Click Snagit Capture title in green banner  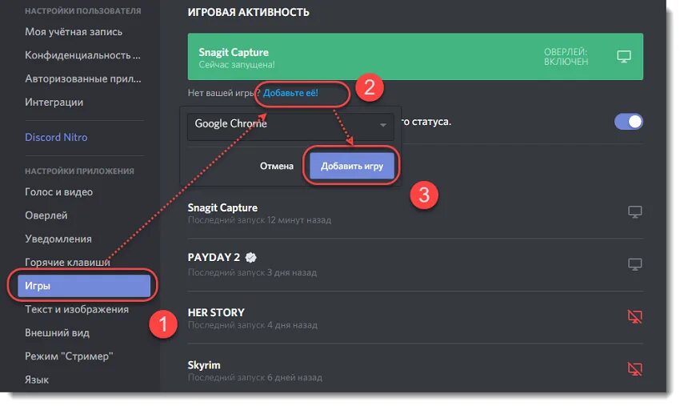pos(234,52)
